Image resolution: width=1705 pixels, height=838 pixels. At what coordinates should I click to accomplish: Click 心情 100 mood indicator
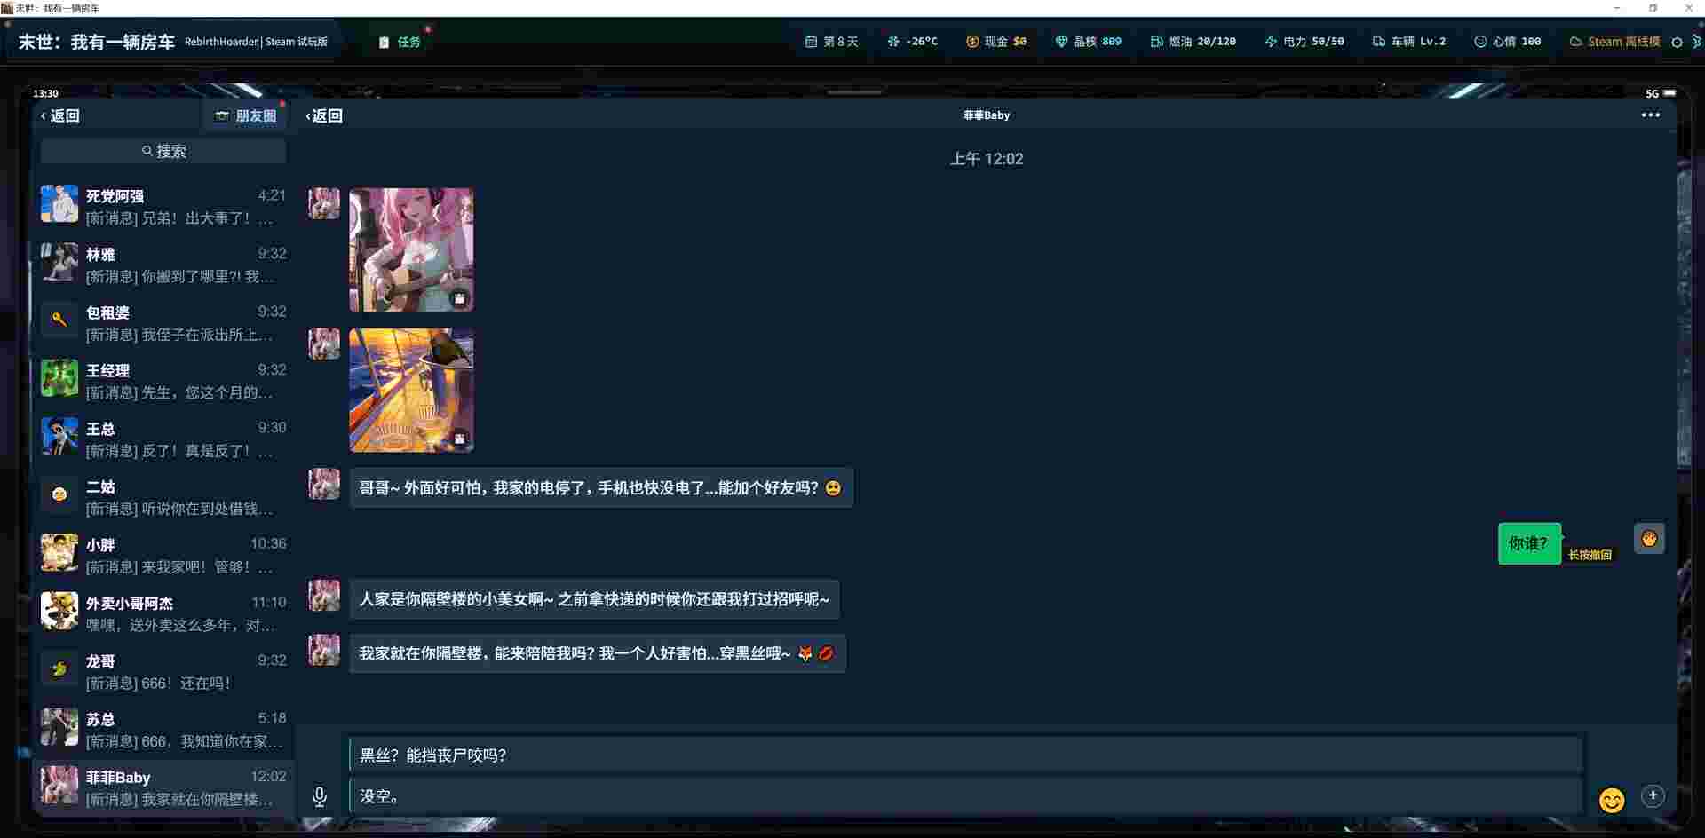1508,42
